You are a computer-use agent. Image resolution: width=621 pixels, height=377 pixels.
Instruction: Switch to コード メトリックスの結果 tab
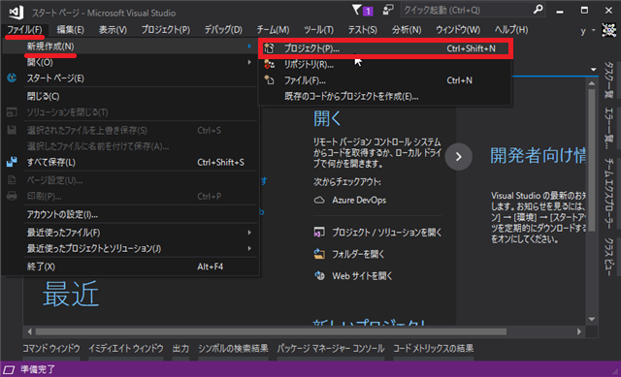tap(434, 349)
